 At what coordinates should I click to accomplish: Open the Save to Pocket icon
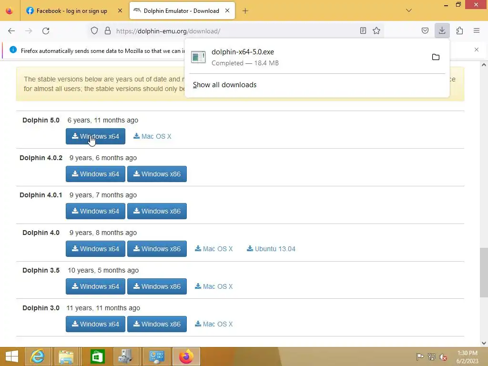[x=425, y=31]
